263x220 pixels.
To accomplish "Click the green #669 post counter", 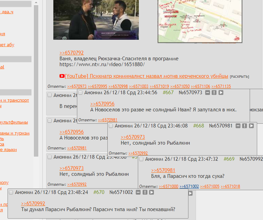I will point(229,159).
